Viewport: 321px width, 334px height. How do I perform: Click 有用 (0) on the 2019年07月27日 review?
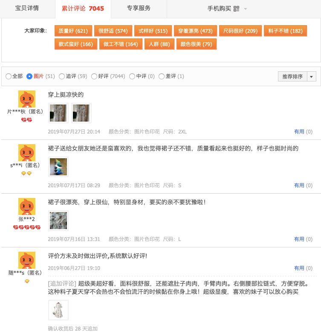pyautogui.click(x=303, y=132)
